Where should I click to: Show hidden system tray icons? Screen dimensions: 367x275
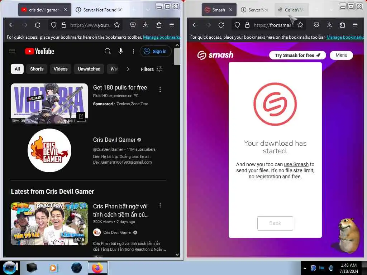click(305, 268)
